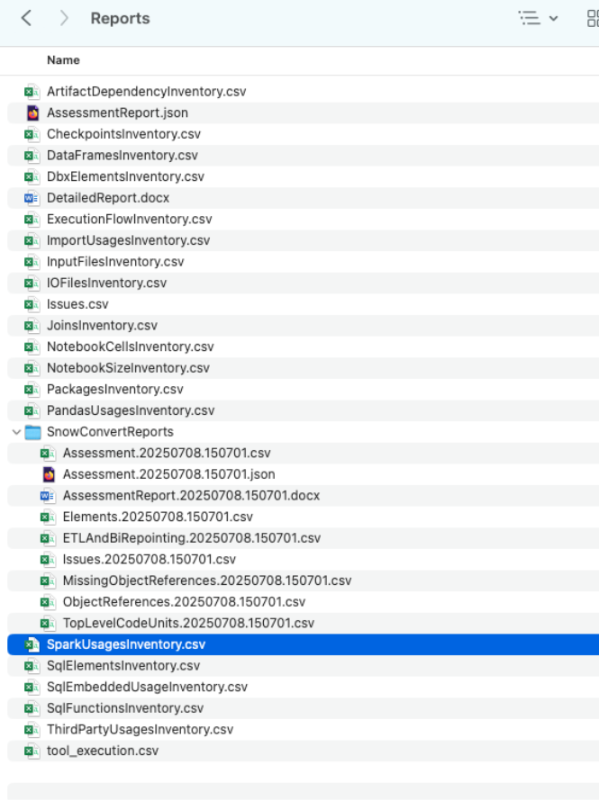The width and height of the screenshot is (599, 801).
Task: Select SqlFunctionsInventory.csv file name
Action: click(125, 709)
